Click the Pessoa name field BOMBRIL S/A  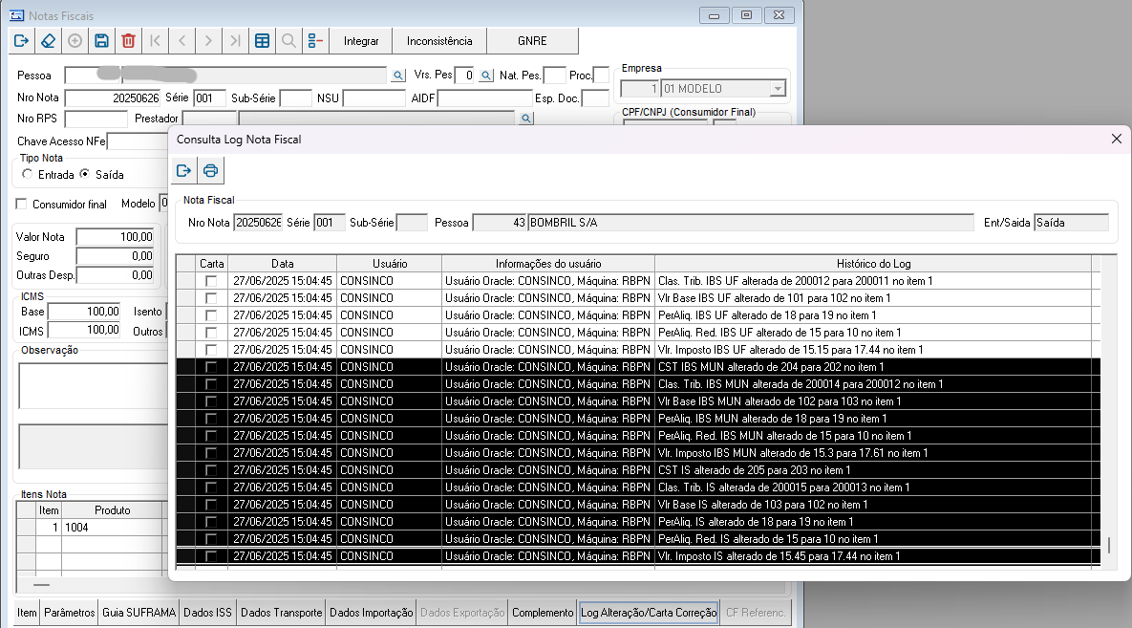coord(751,223)
